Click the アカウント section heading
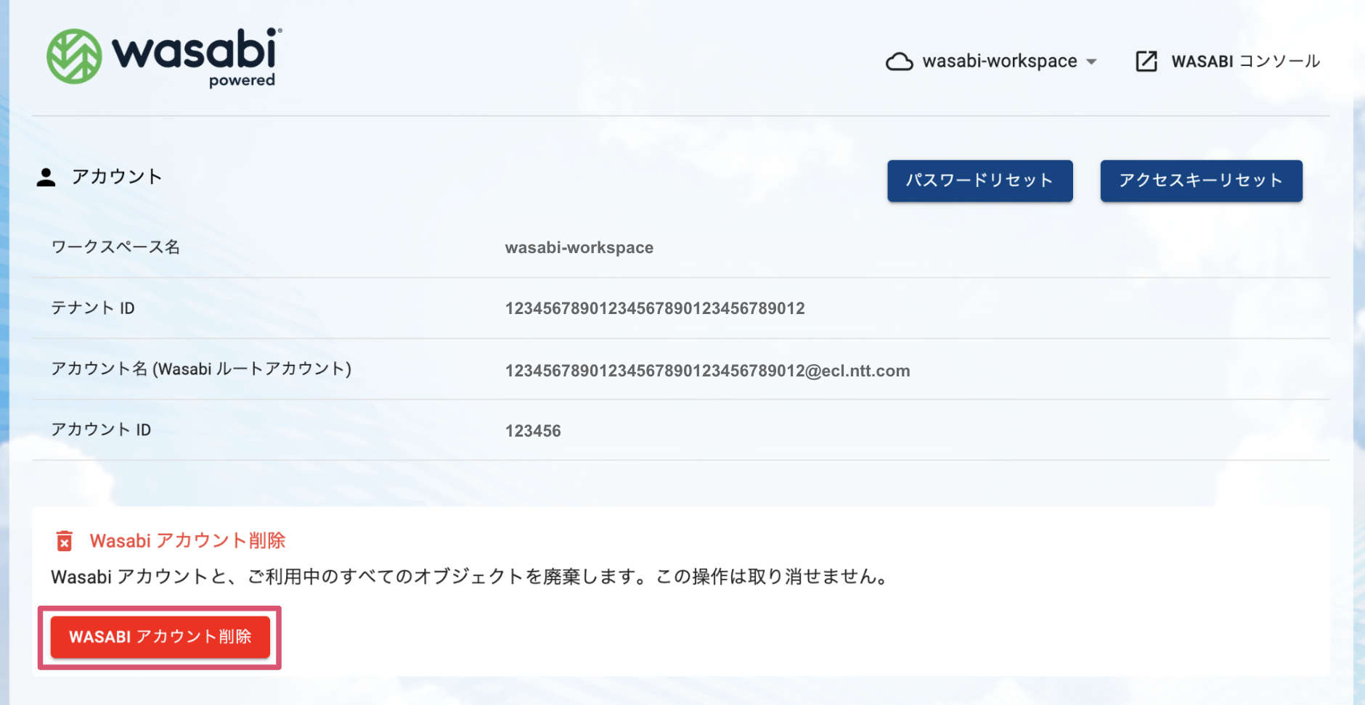 [x=117, y=177]
